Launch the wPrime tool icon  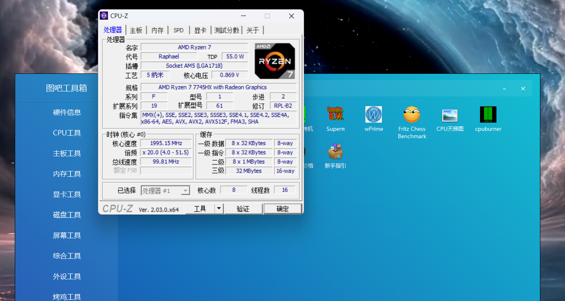[x=374, y=114]
